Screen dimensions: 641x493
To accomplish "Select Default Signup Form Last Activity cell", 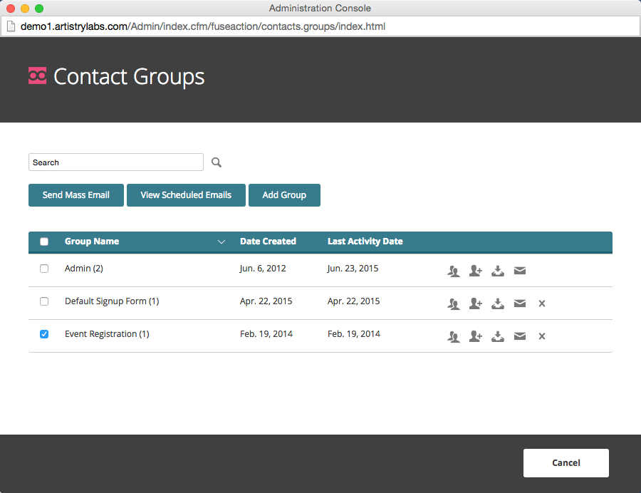I will (x=353, y=301).
